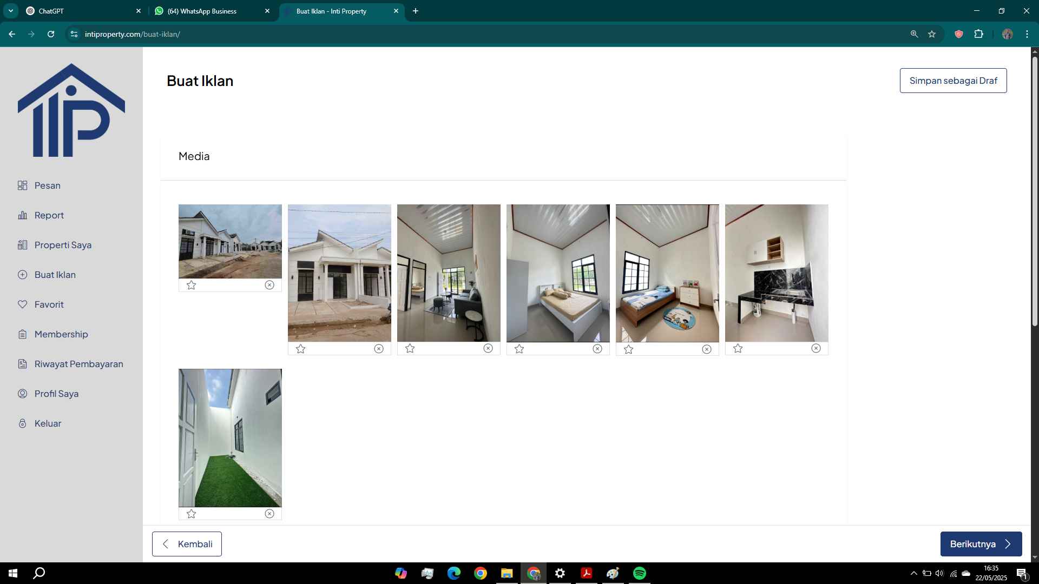The image size is (1039, 584).
Task: Open the white house front thumbnail
Action: tap(339, 273)
